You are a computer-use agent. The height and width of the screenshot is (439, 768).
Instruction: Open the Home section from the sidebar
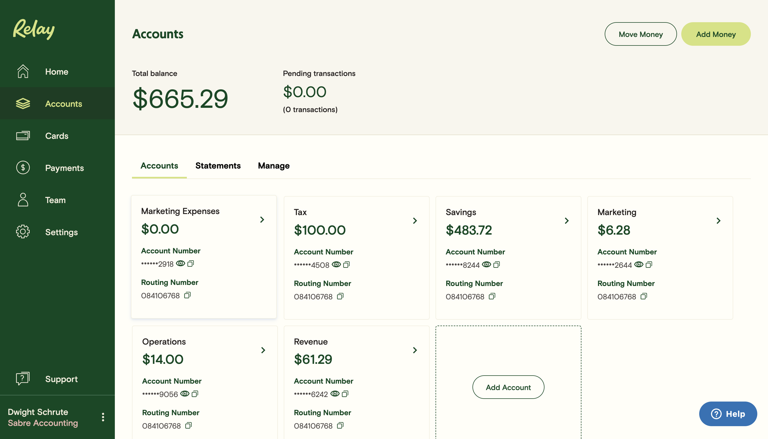[x=56, y=71]
